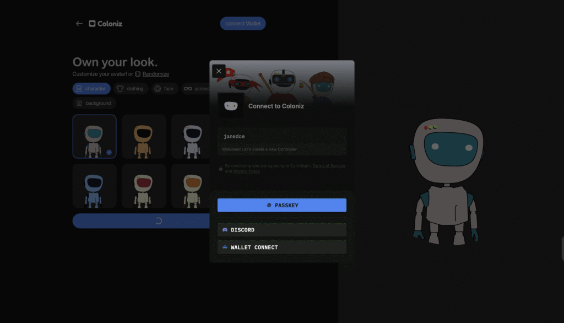
Task: Click the controller avatar icon in dialog
Action: tap(231, 105)
